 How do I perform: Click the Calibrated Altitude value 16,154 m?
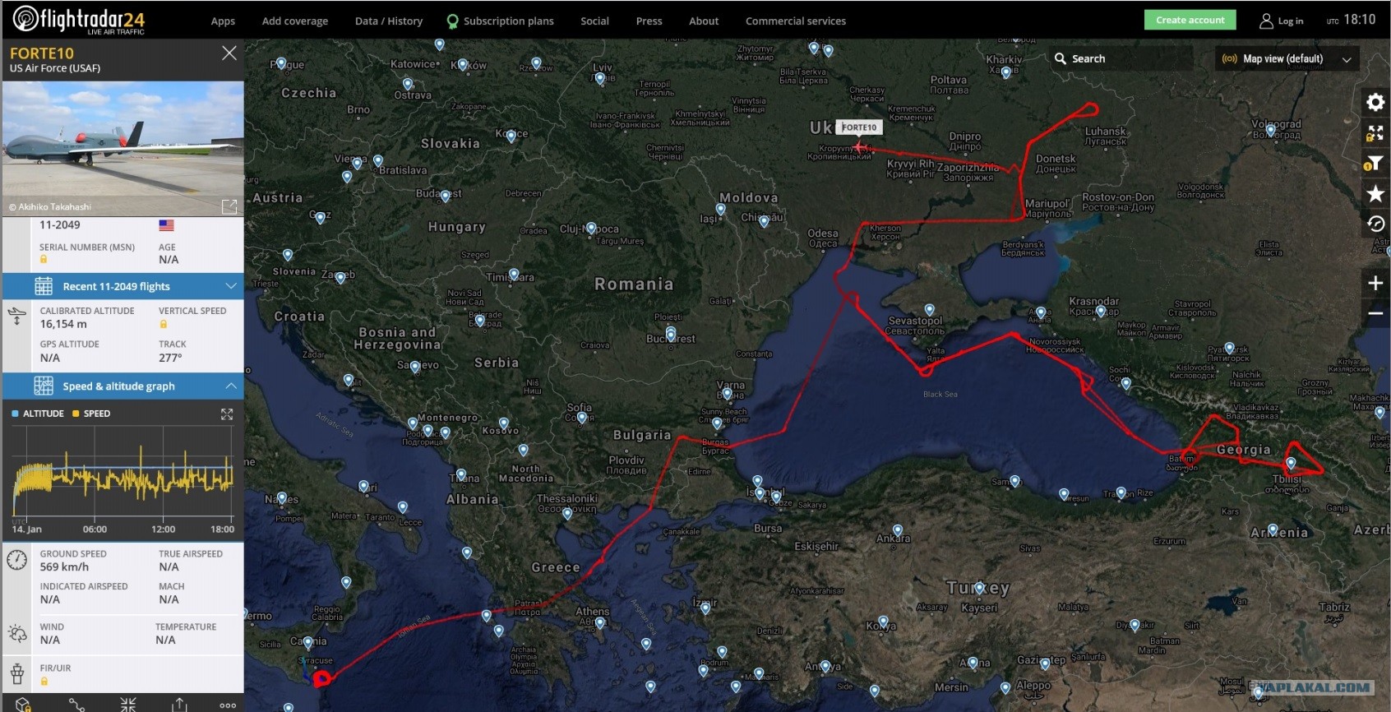point(63,324)
